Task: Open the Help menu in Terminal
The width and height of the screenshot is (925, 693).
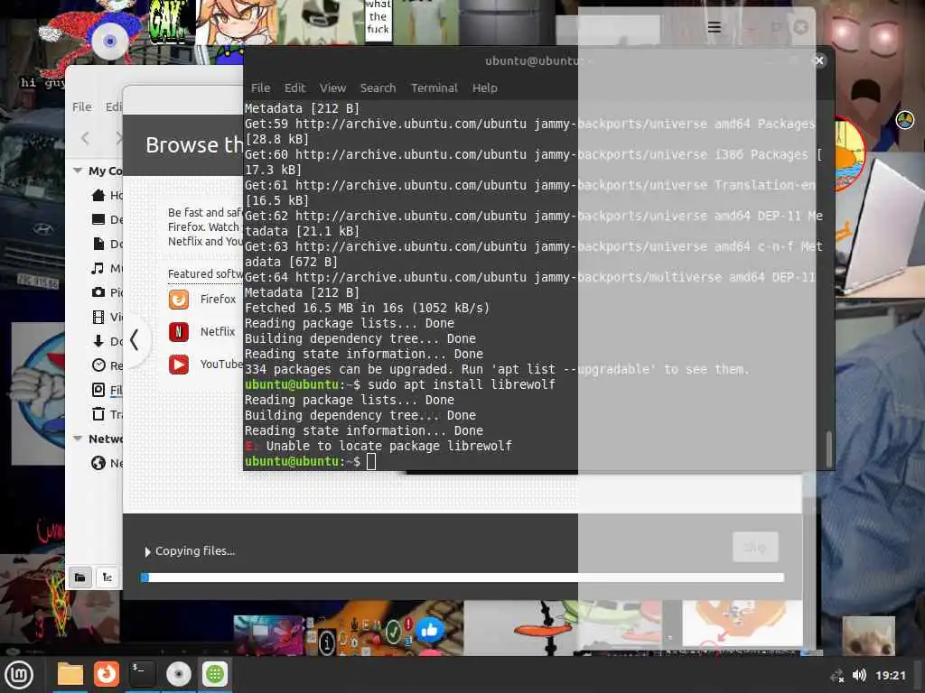Action: (484, 88)
